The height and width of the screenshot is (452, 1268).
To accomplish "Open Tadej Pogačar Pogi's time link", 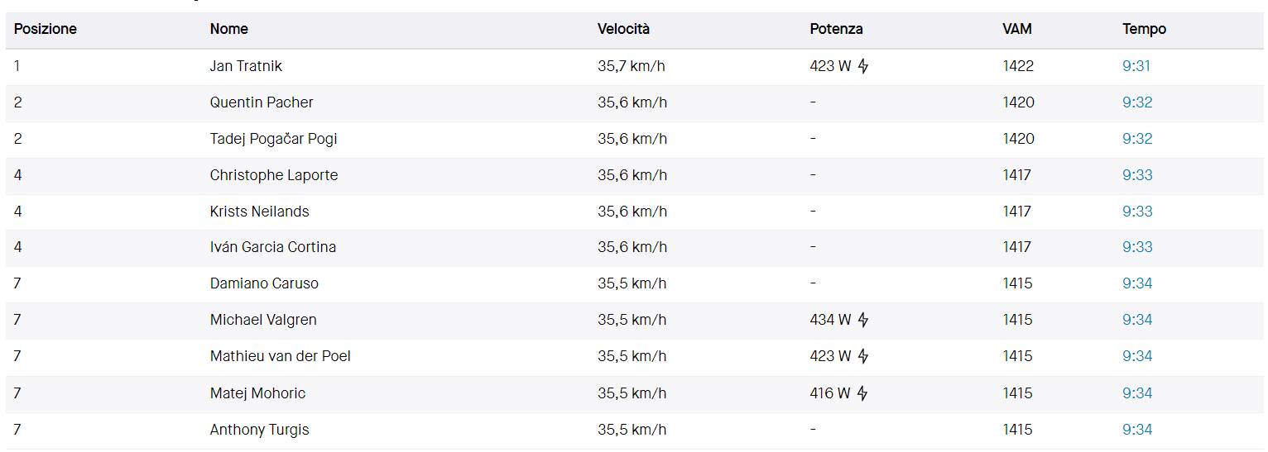I will click(1137, 139).
